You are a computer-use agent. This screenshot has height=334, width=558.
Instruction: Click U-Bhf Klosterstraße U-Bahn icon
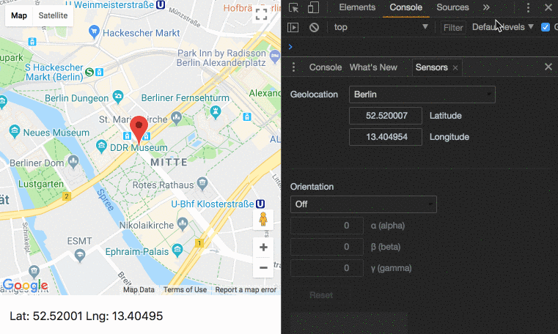click(x=260, y=204)
